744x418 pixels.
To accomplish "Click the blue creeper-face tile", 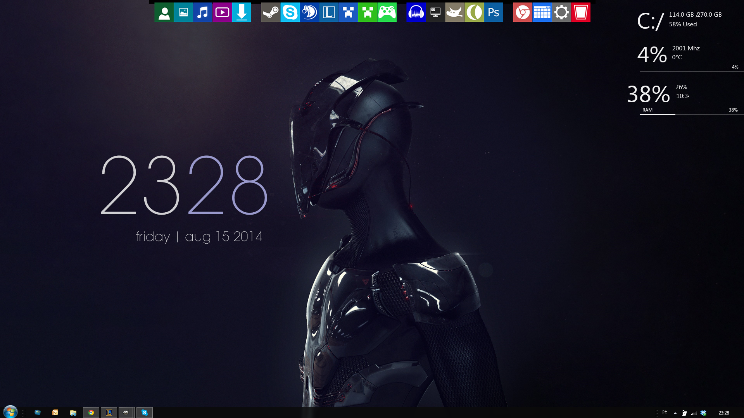I will point(348,12).
